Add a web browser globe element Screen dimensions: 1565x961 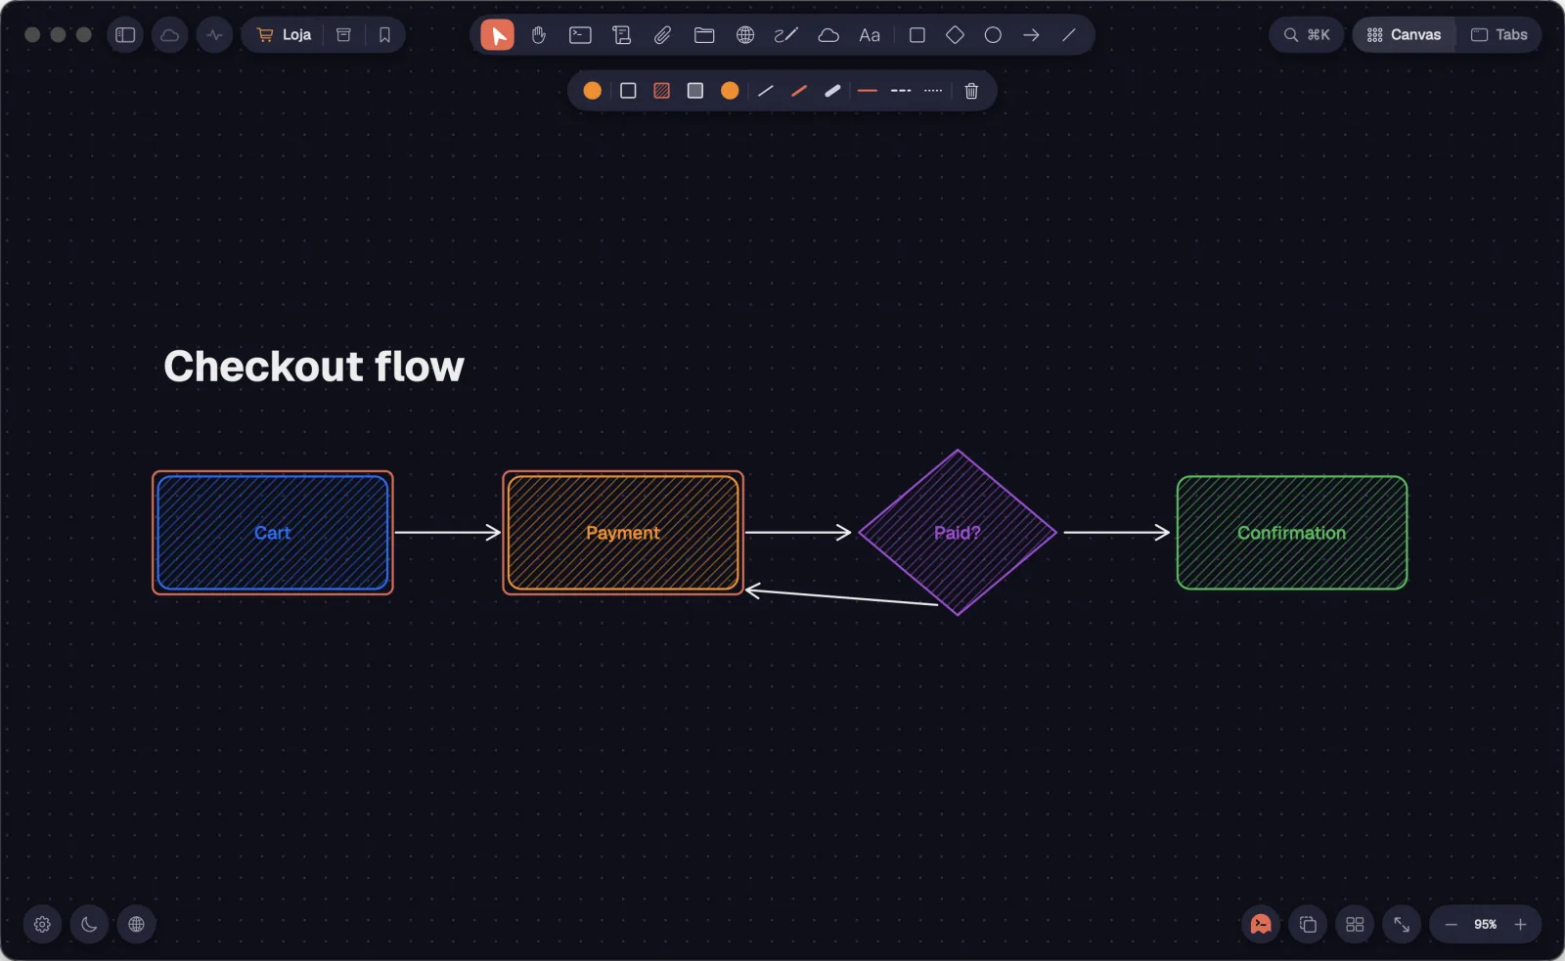pos(745,35)
